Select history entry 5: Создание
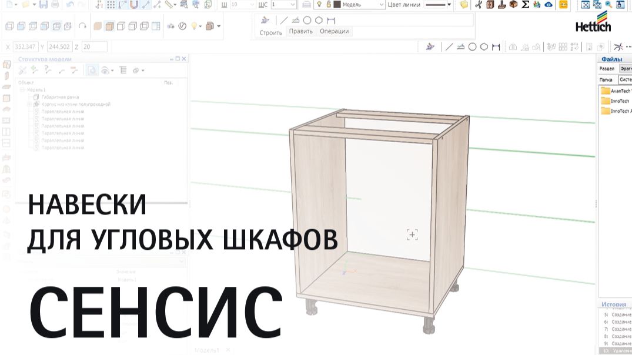This screenshot has height=355, width=632. (x=617, y=314)
